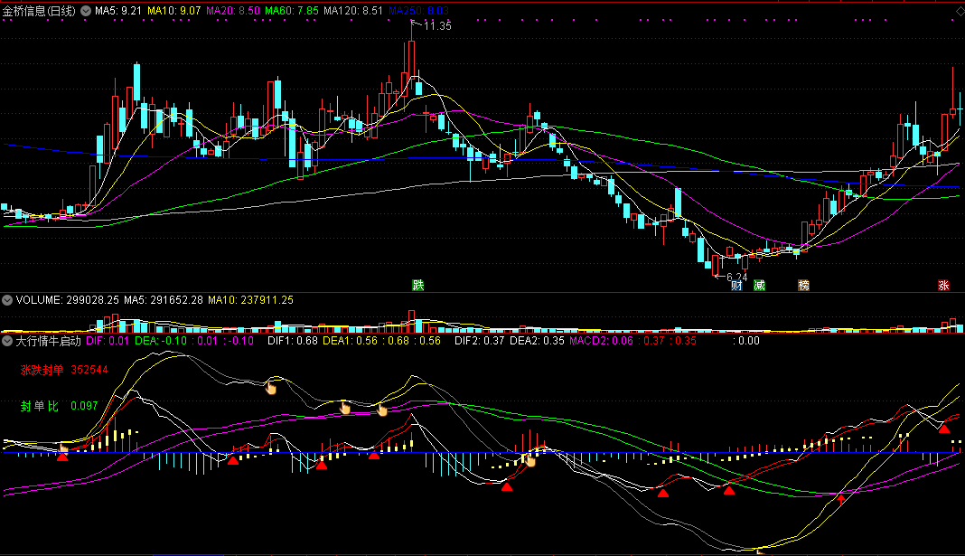Click the orange 榜 marker icon
The image size is (965, 556).
point(804,285)
